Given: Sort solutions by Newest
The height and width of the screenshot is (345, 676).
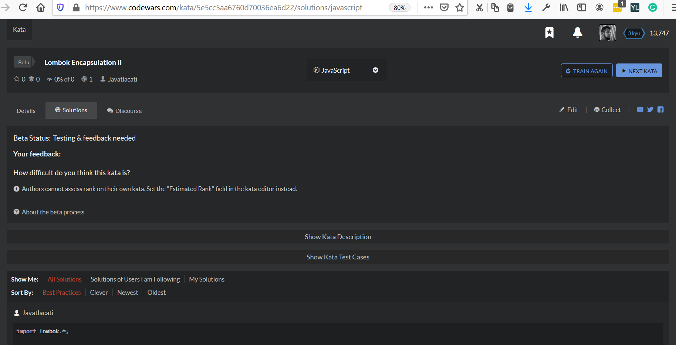Looking at the screenshot, I should tap(128, 293).
